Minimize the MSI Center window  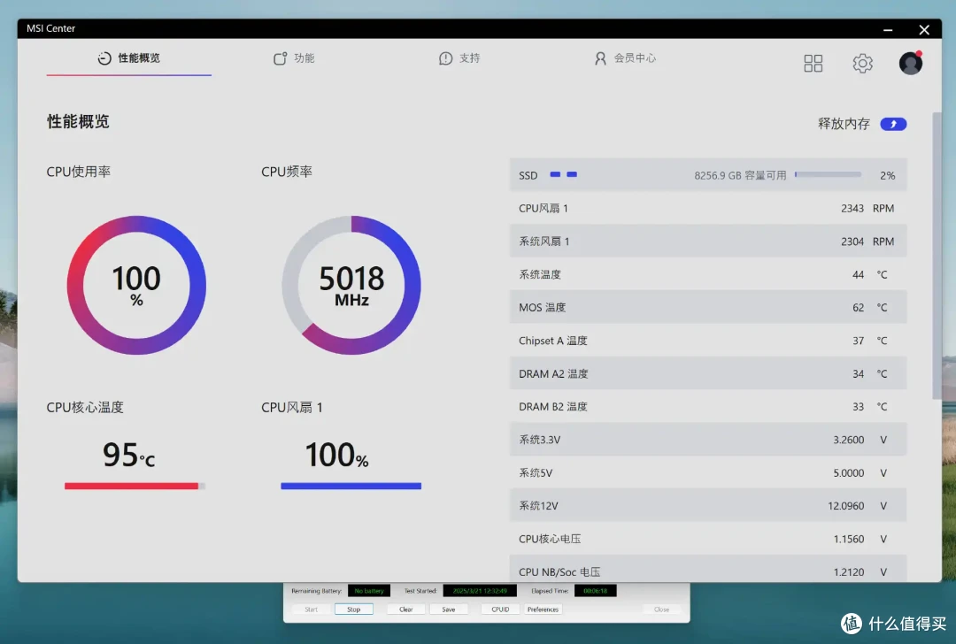[x=888, y=29]
